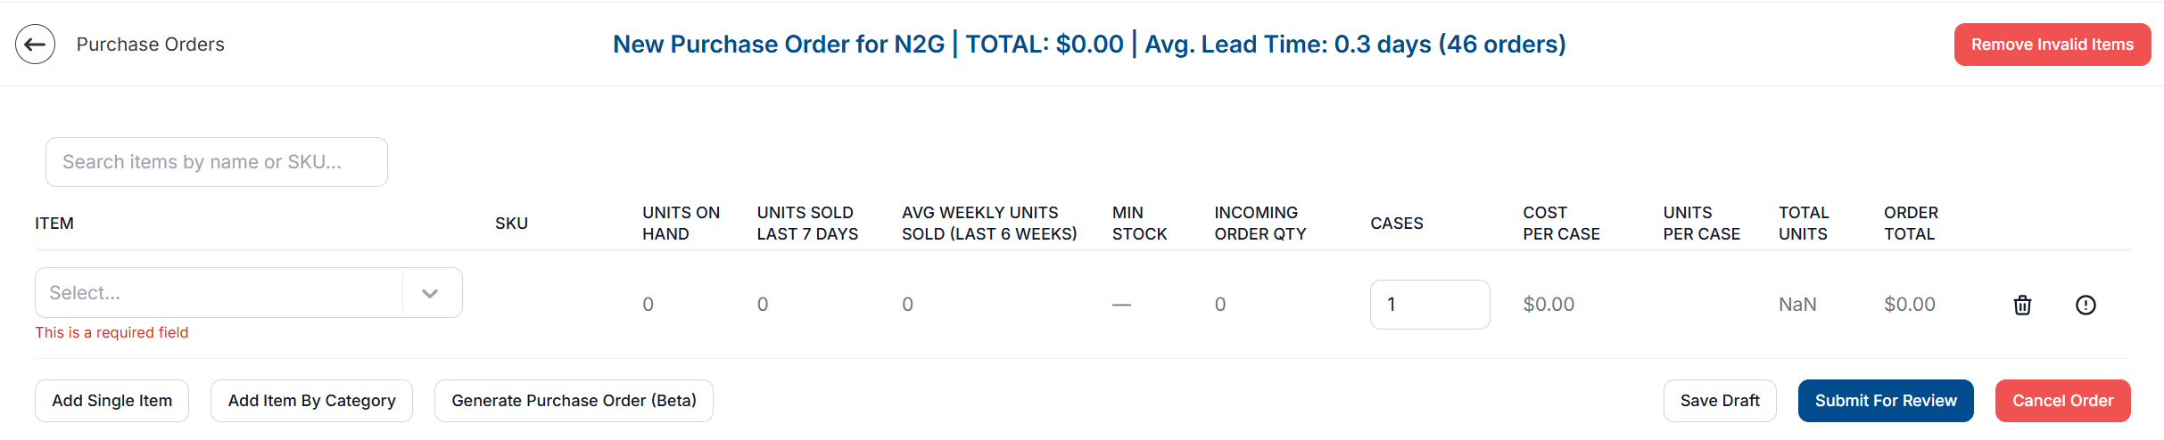This screenshot has height=440, width=2164.
Task: Click the warning info circle icon
Action: click(x=2086, y=305)
